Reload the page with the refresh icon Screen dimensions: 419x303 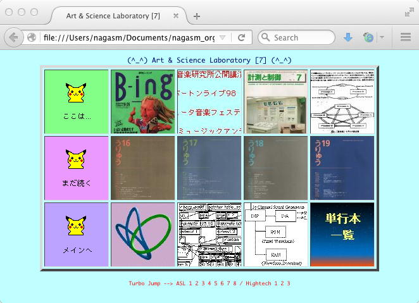coord(242,37)
